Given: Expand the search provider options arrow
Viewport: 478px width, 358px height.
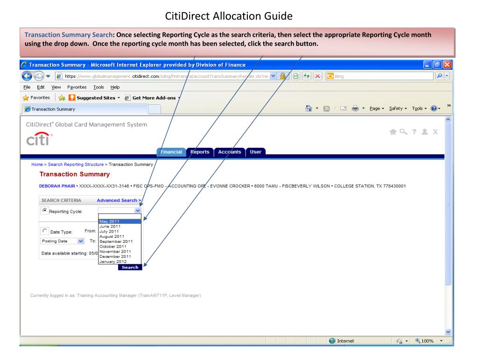Looking at the screenshot, I should (447, 76).
